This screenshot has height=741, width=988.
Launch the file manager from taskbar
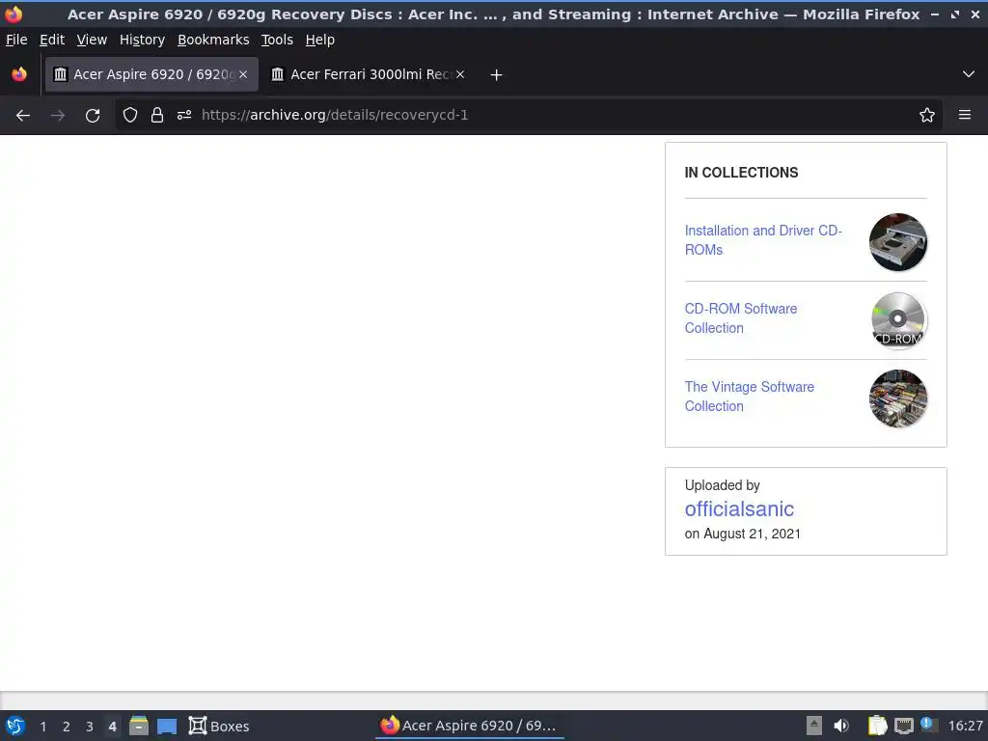pyautogui.click(x=139, y=726)
